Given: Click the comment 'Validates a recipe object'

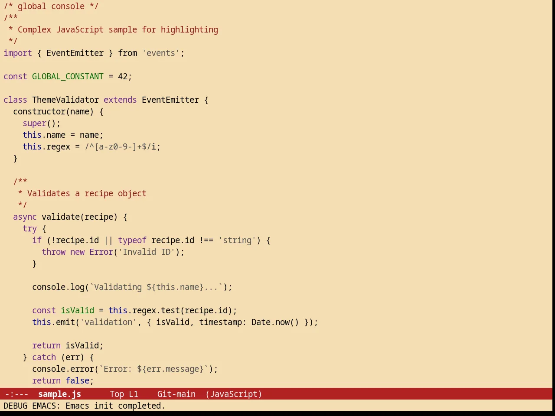Looking at the screenshot, I should [87, 193].
